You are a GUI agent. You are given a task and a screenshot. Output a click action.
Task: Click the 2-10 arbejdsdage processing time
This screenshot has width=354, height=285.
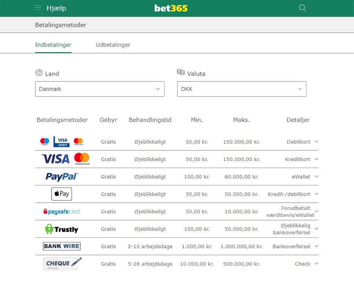point(150,246)
